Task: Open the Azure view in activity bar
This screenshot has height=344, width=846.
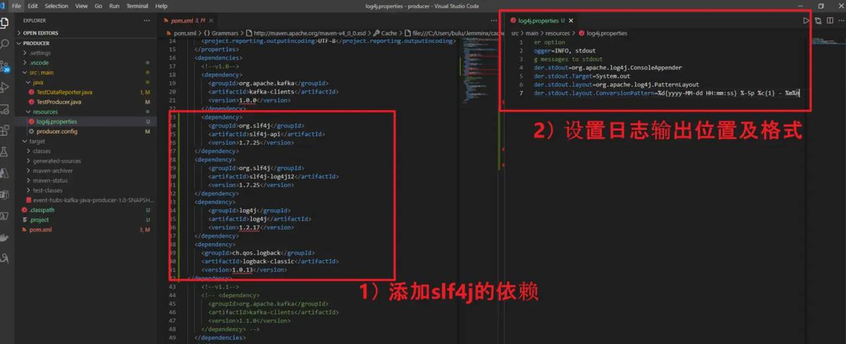Action: [5, 173]
